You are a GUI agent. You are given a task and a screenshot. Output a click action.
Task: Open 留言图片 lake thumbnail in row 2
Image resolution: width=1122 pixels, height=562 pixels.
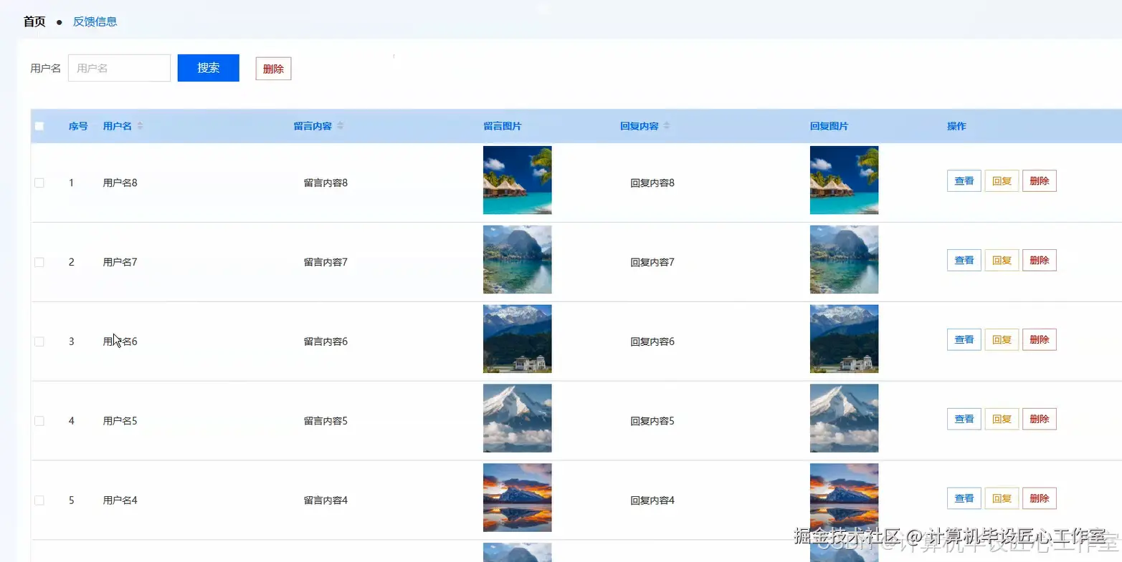pyautogui.click(x=518, y=260)
